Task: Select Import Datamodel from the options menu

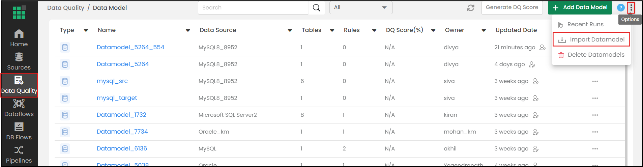Action: click(591, 39)
